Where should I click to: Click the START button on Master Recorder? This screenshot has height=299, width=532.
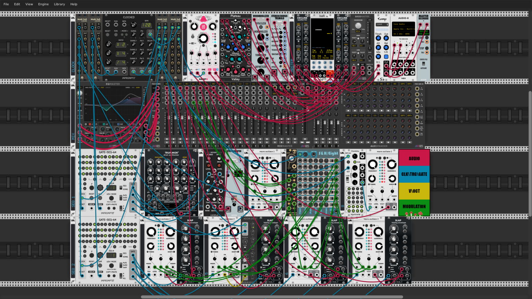coord(427,38)
